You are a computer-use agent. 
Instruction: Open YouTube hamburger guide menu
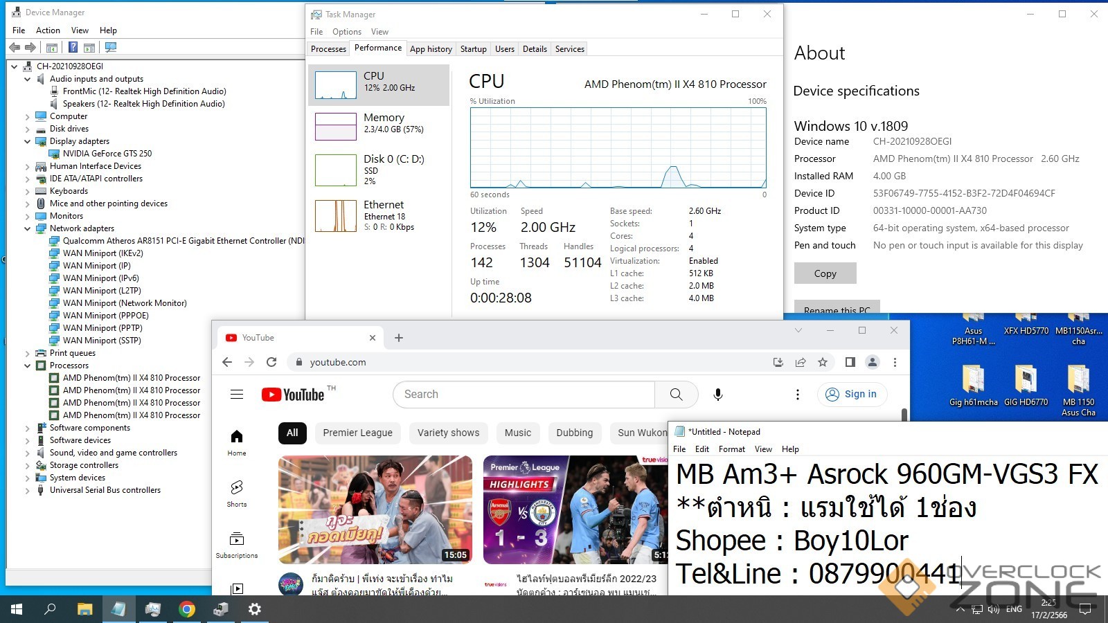pos(237,395)
